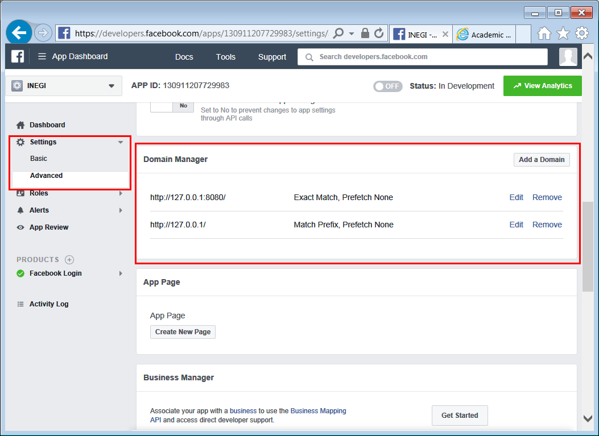
Task: Click the page vertical scrollbar thumb
Action: pos(588,247)
